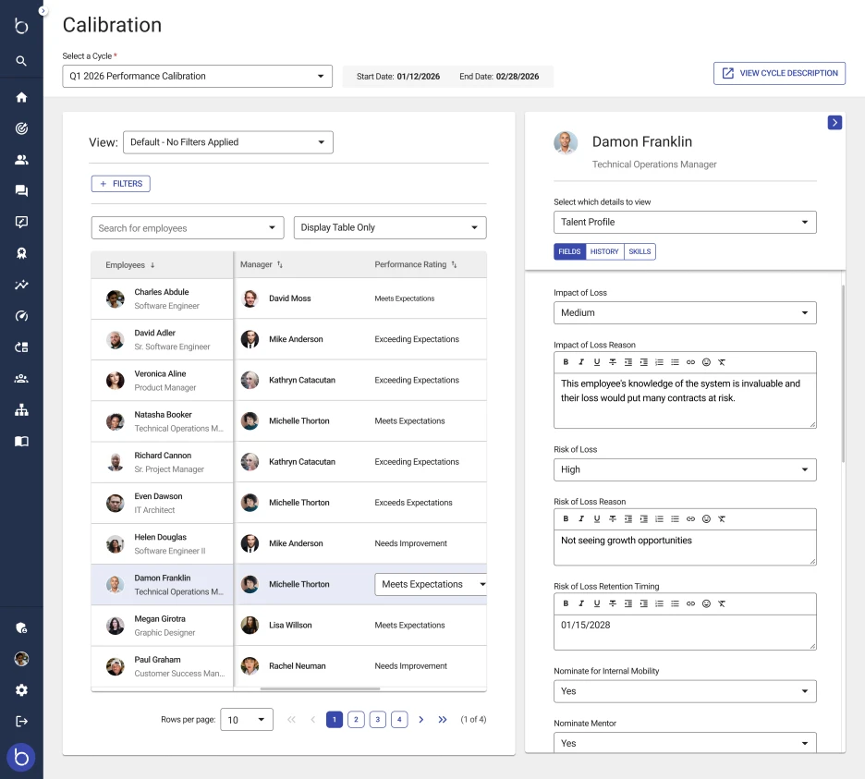The width and height of the screenshot is (865, 779).
Task: Open Damon Franklin's profile photo thumbnail
Action: point(565,144)
